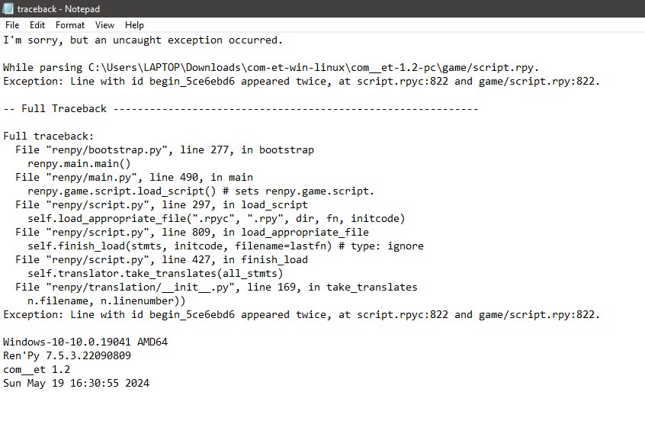
Task: Click the "renpy.main.main()" line
Action: 79,164
